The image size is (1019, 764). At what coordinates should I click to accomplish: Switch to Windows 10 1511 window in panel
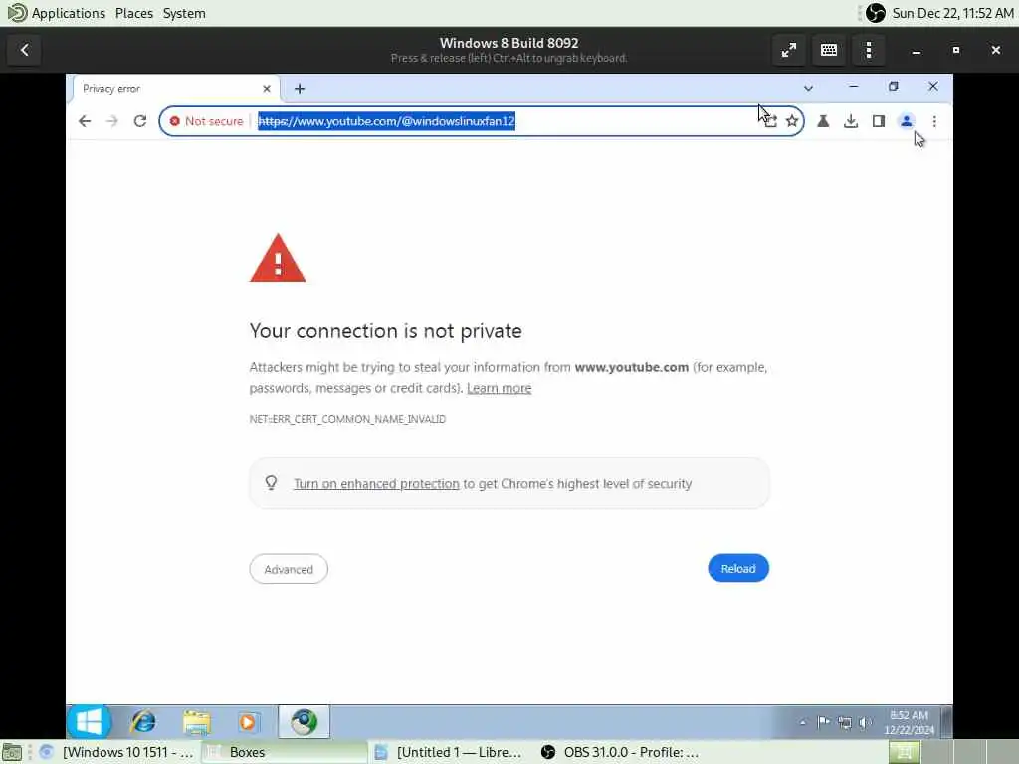pyautogui.click(x=117, y=752)
